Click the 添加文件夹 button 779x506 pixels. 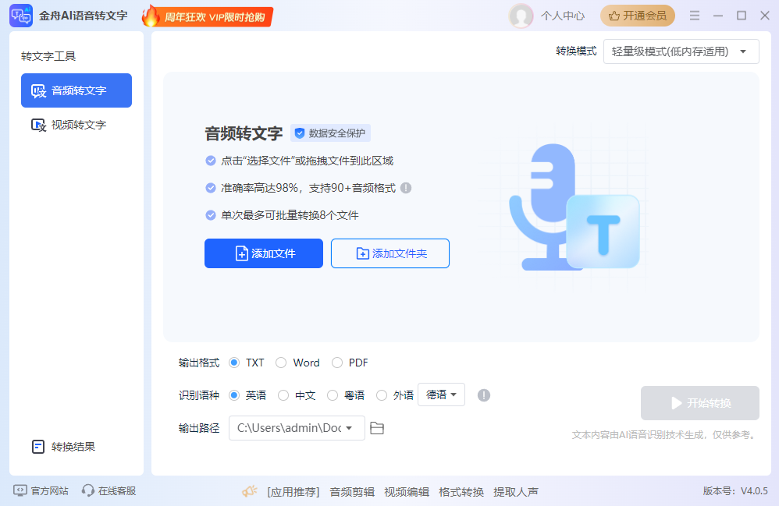390,253
